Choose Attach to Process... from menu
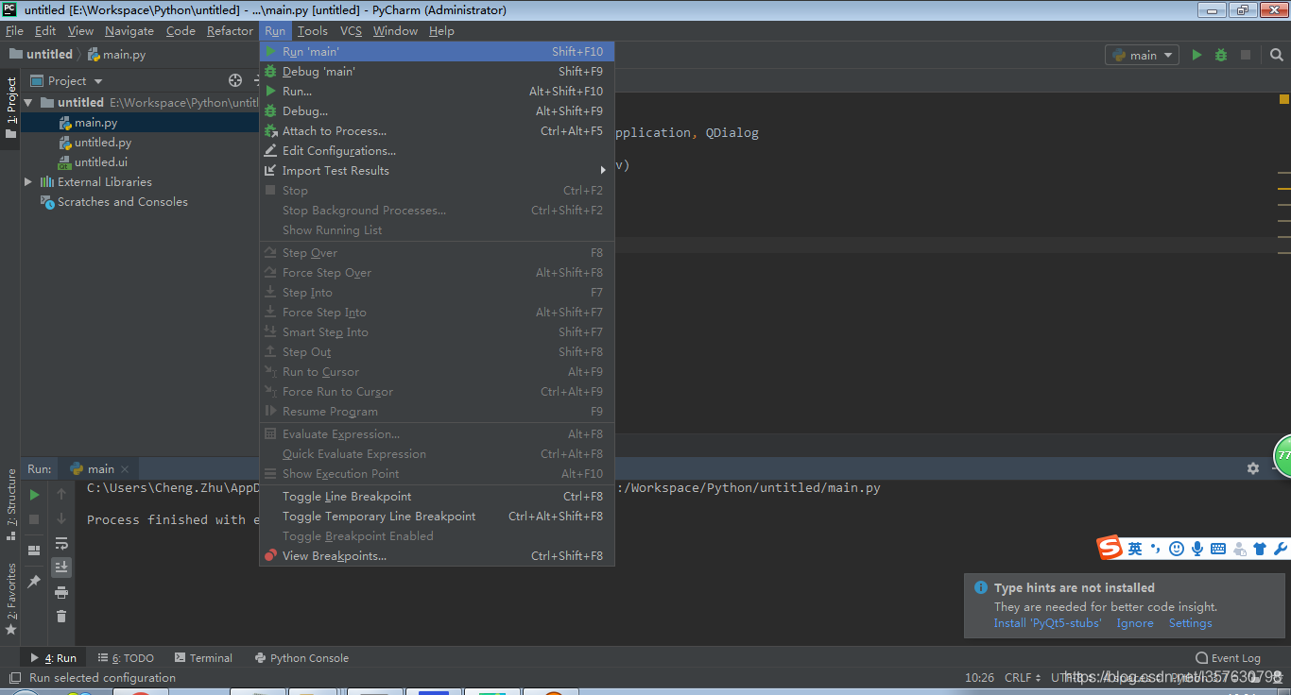Screen dimensions: 1291x695 click(438, 130)
